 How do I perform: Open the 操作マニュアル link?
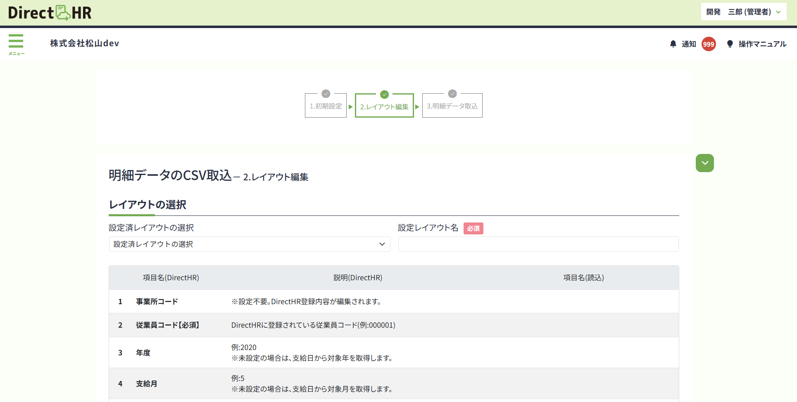coord(762,44)
